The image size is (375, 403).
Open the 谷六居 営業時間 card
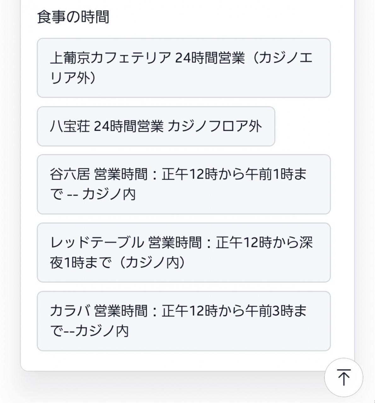tap(183, 184)
